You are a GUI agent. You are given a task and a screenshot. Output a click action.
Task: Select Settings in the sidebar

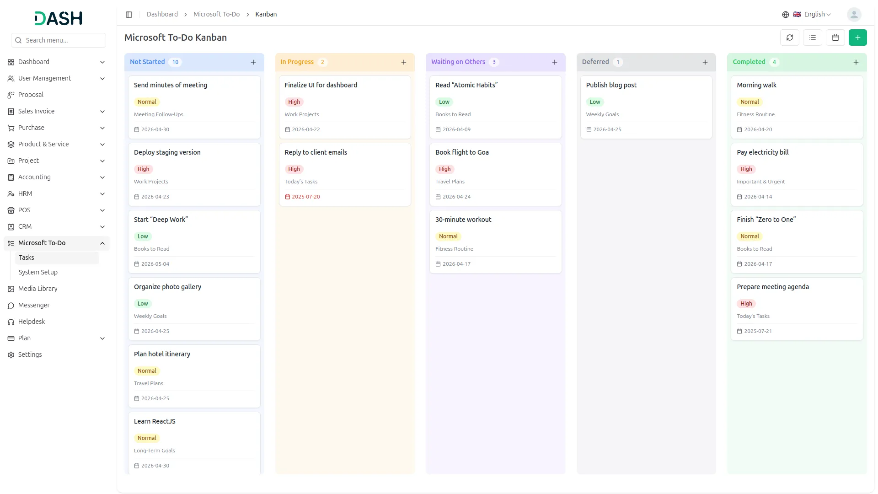(57, 354)
